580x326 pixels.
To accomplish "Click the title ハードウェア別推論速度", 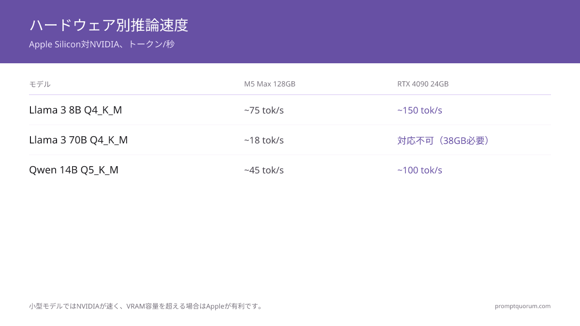I will (x=109, y=25).
